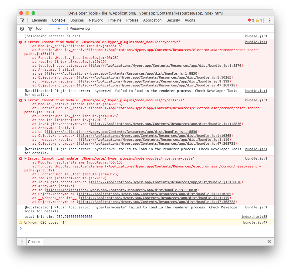Clear the console messages
Viewport: 291px width, 270px height.
pyautogui.click(x=21, y=28)
